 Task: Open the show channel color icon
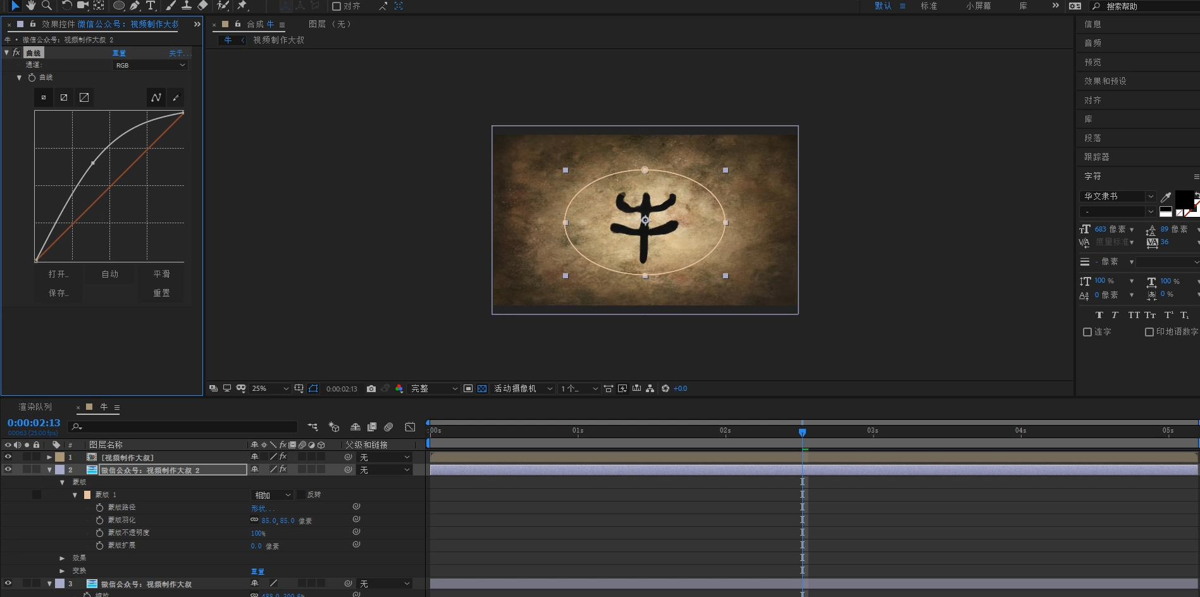(399, 388)
